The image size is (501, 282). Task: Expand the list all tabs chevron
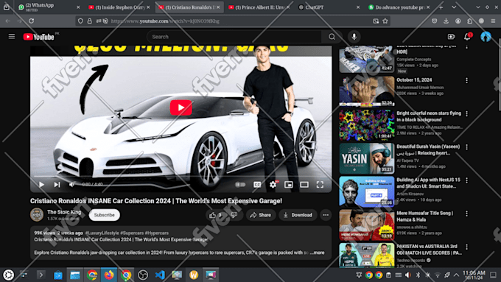454,7
